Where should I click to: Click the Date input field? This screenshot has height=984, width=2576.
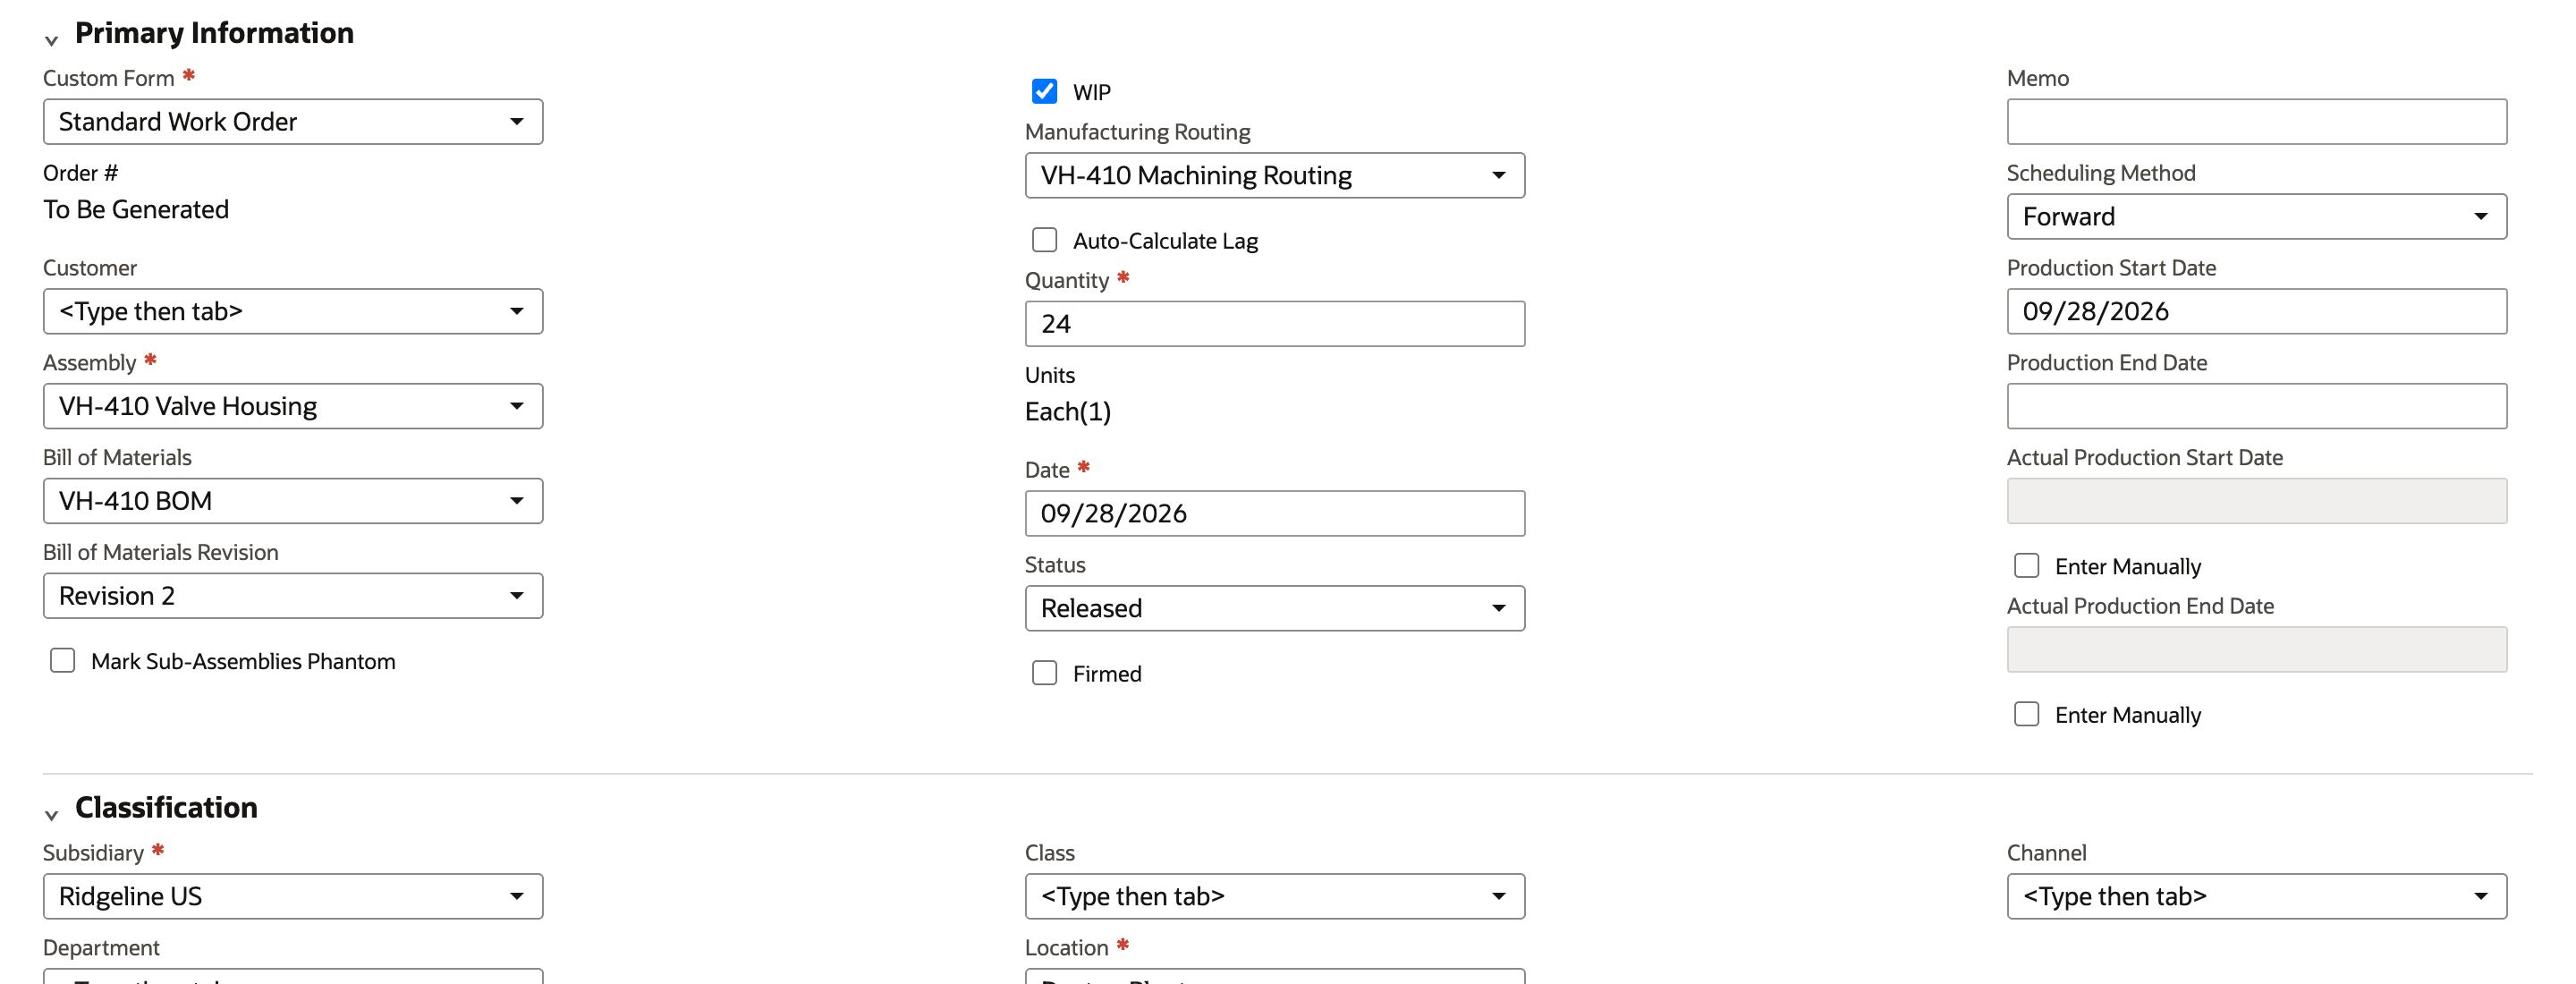point(1275,514)
